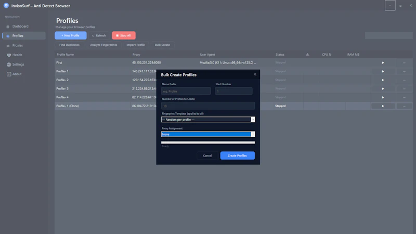Select the row named First
This screenshot has height=234, width=416.
pos(233,62)
